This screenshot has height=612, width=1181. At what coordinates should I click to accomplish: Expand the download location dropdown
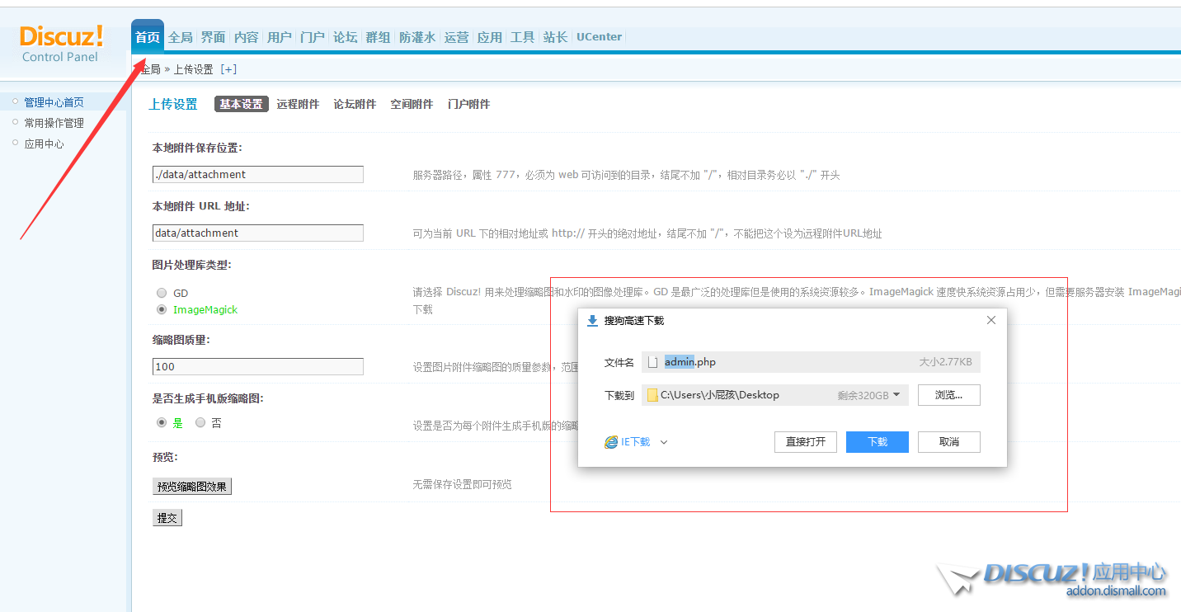pyautogui.click(x=896, y=395)
